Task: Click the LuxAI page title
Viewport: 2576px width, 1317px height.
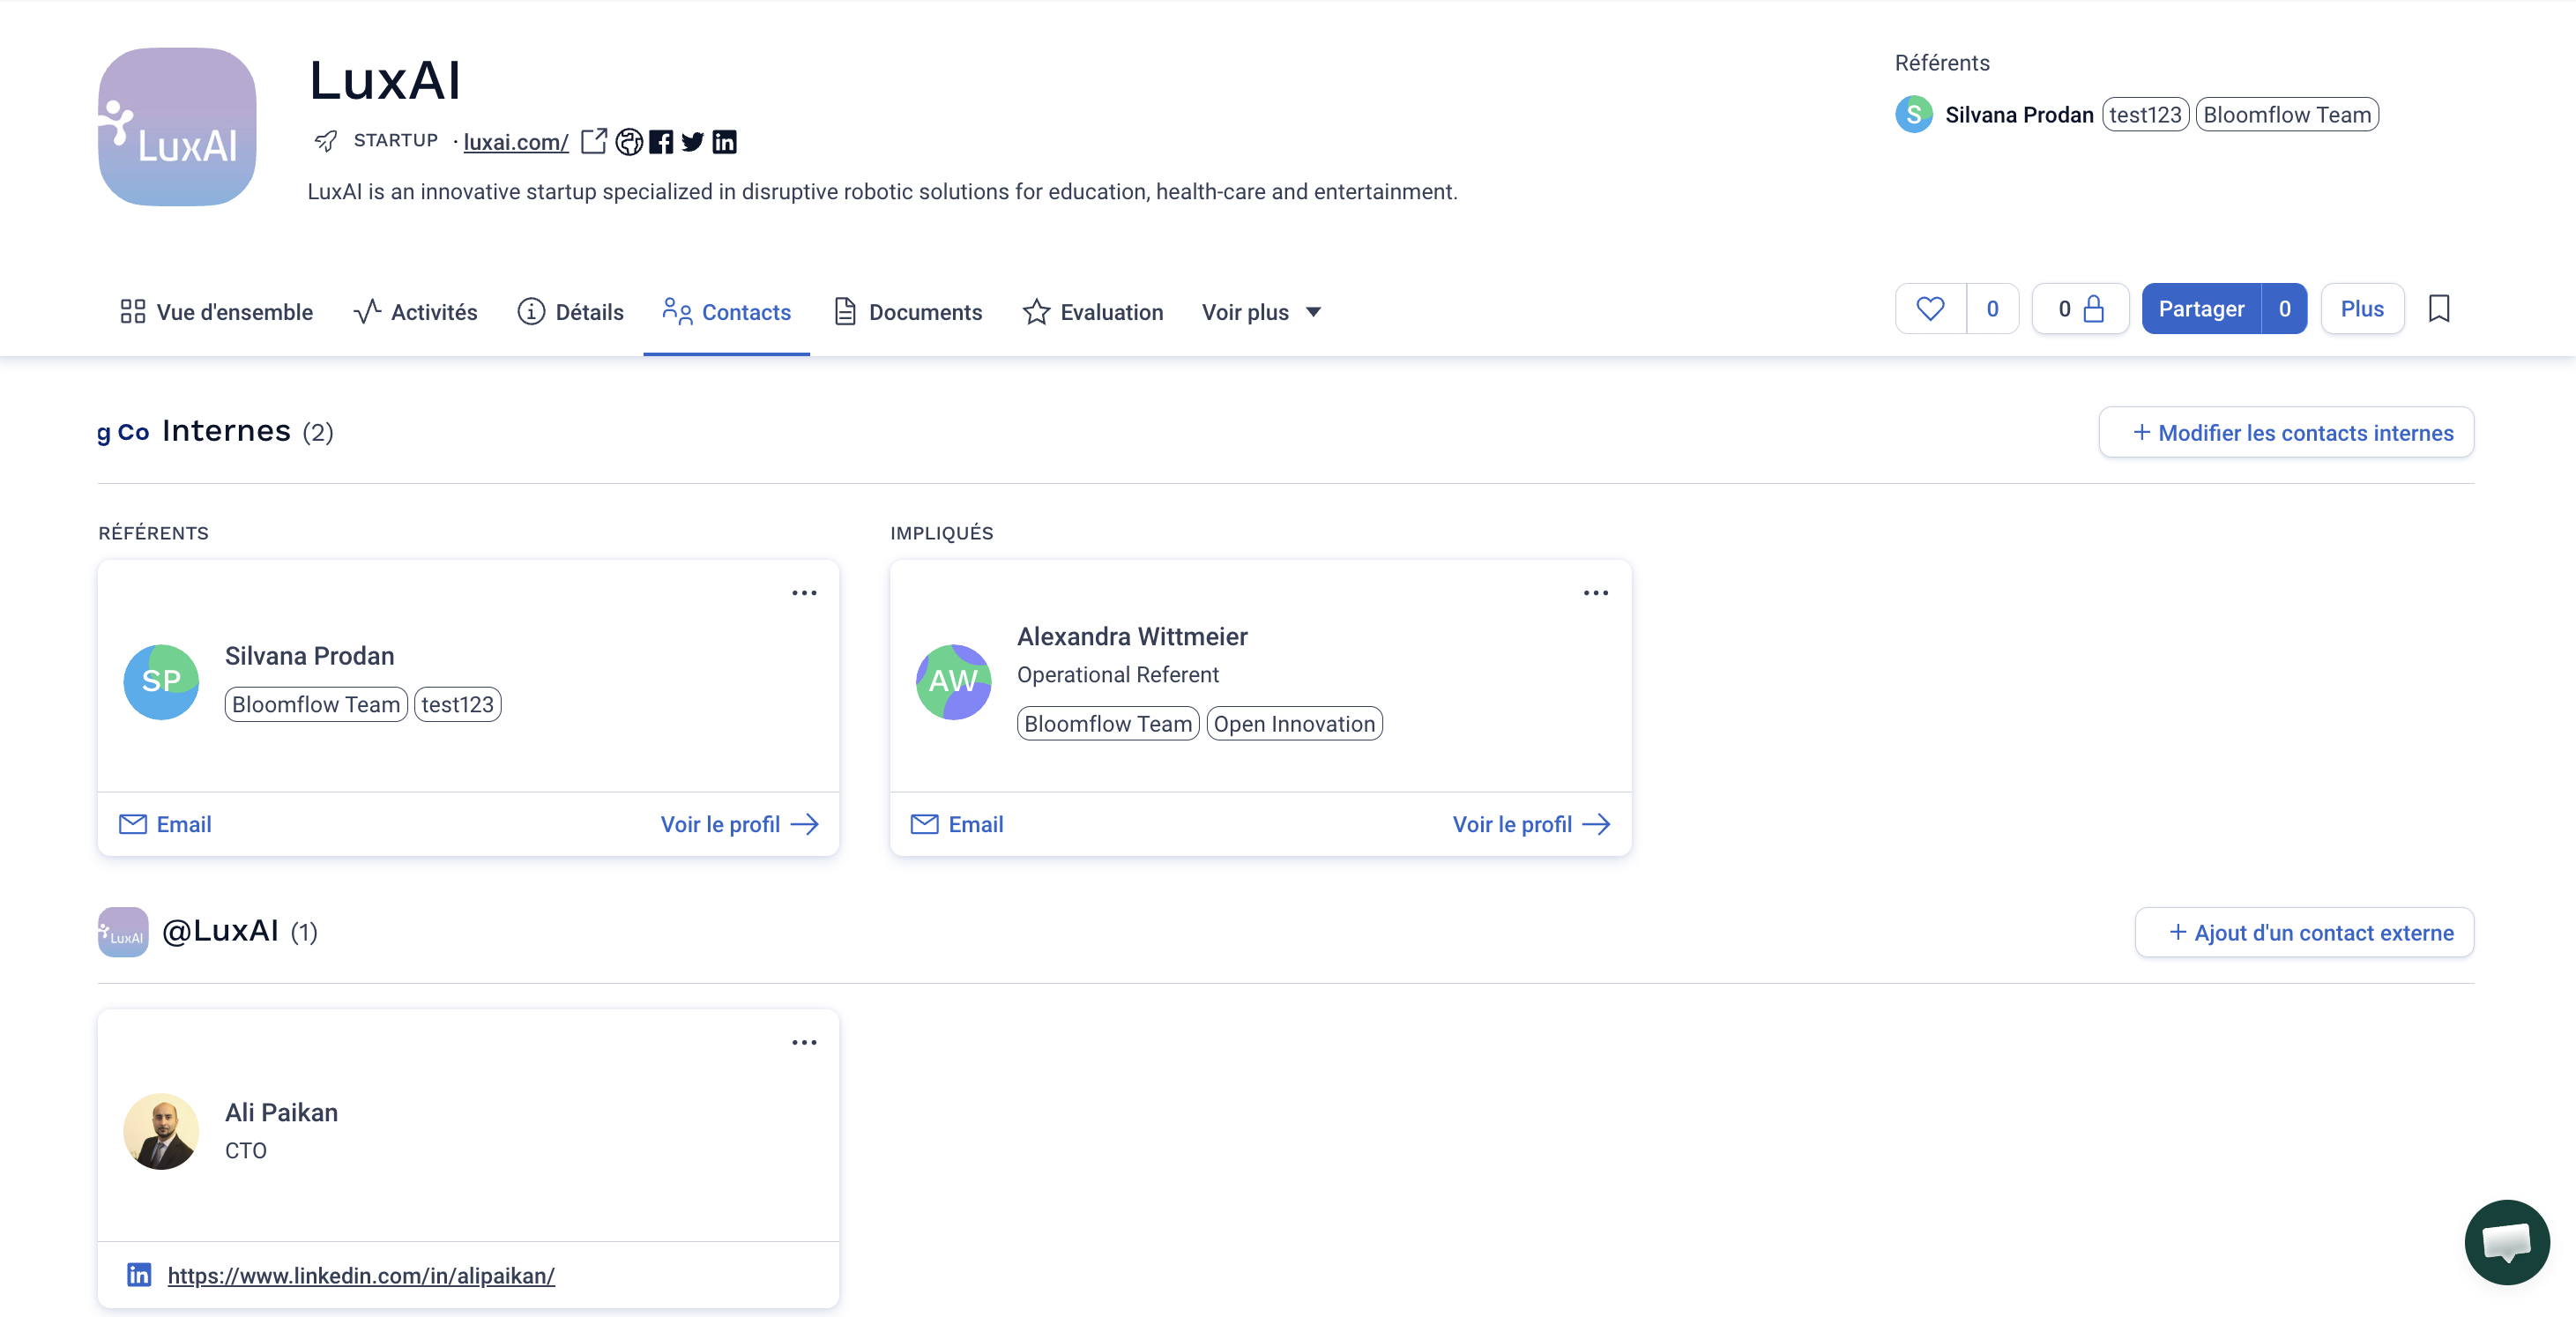Action: [385, 80]
